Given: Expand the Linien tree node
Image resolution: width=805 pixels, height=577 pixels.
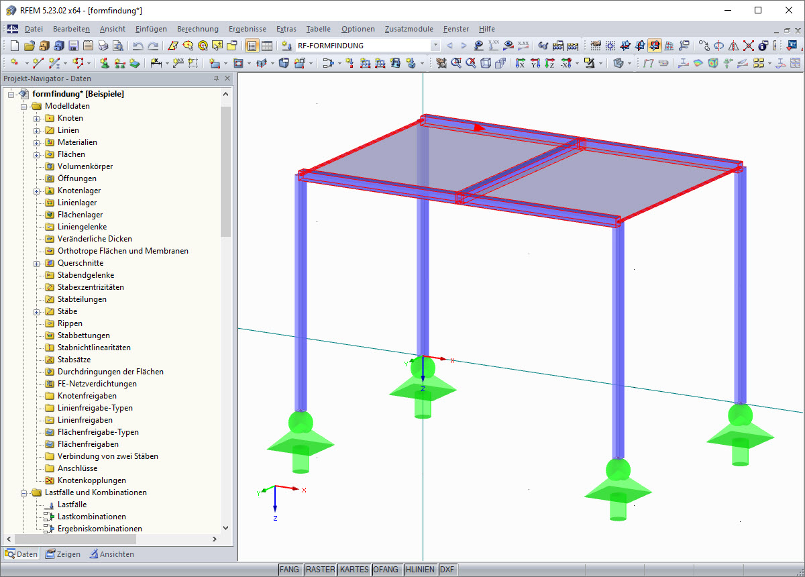Looking at the screenshot, I should click(x=37, y=130).
